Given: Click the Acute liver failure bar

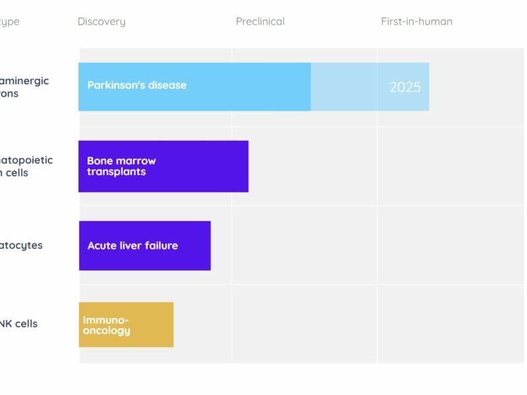Looking at the screenshot, I should [x=145, y=246].
